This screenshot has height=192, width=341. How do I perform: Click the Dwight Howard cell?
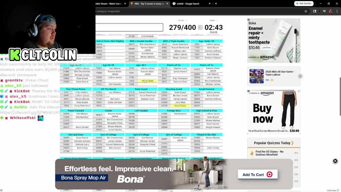click(x=213, y=127)
